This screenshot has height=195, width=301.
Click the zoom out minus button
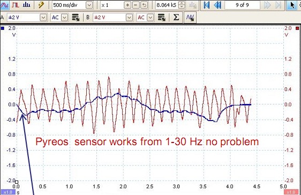136,5
